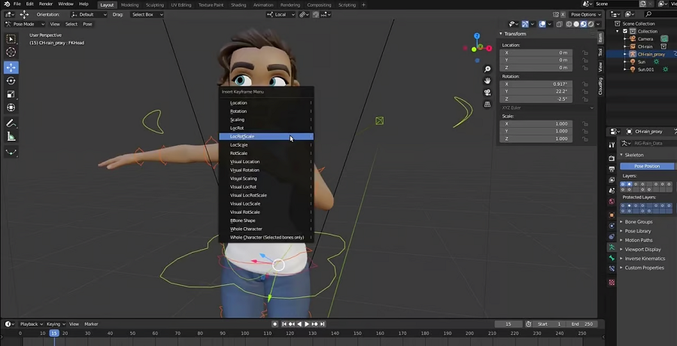
Task: Open the Pose Mode dropdown
Action: point(25,24)
